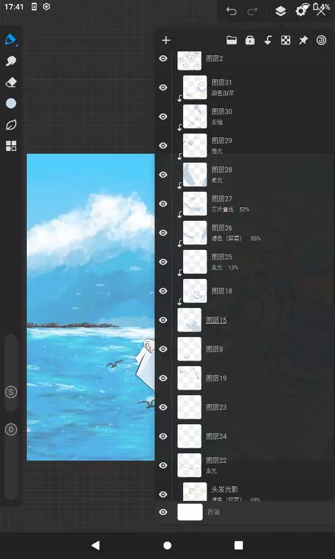
Task: Click the undo arrow button
Action: pos(231,11)
